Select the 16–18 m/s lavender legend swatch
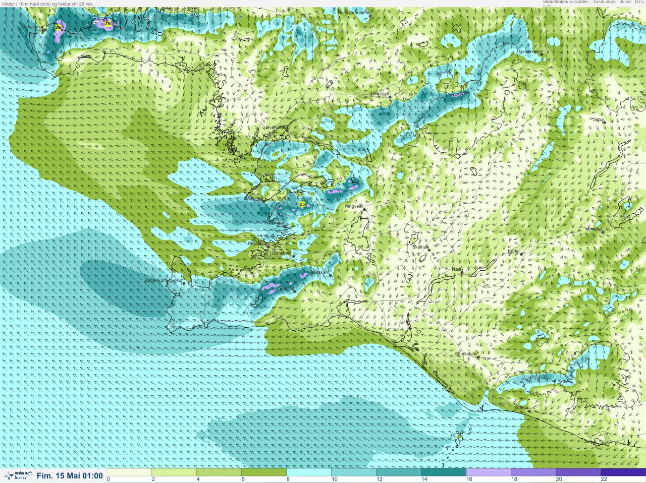Image resolution: width=646 pixels, height=483 pixels. pyautogui.click(x=489, y=472)
